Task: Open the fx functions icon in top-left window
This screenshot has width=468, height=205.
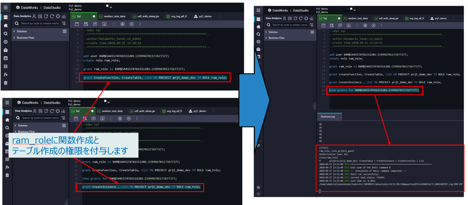Action: (x=5, y=74)
